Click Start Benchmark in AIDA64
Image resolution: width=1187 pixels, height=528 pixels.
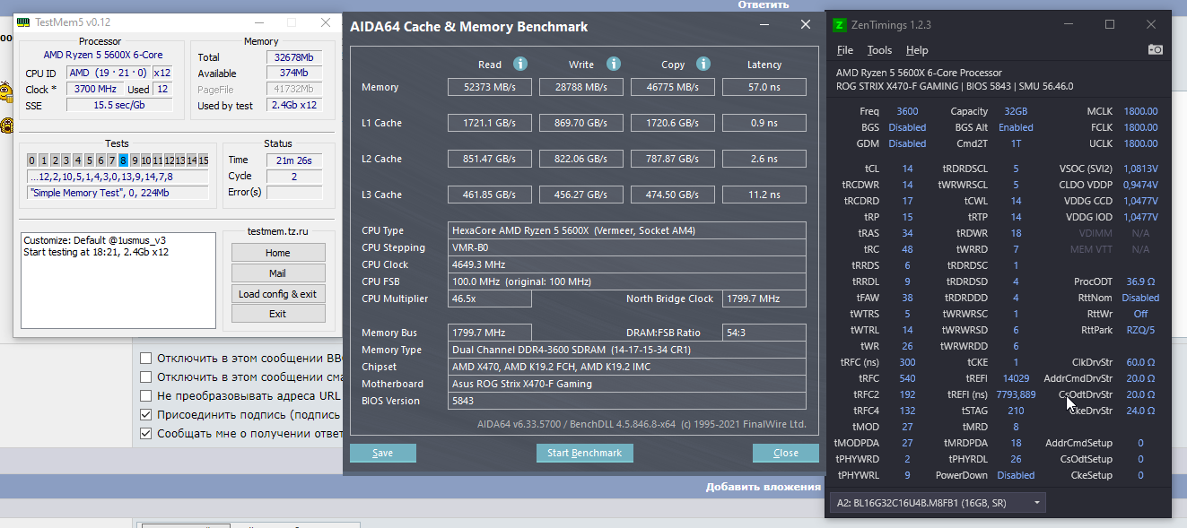coord(585,453)
